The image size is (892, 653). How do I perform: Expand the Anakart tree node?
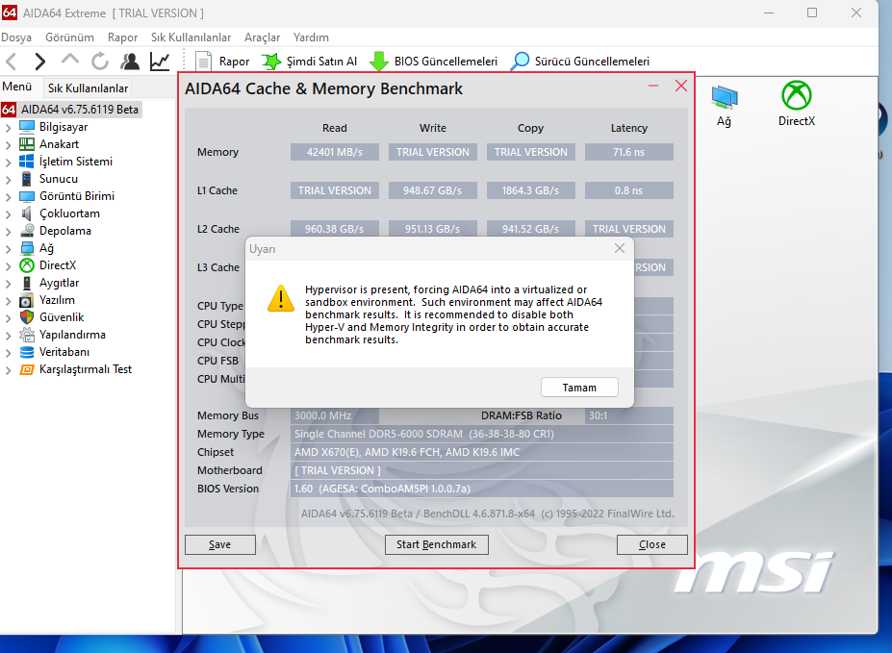tap(8, 145)
